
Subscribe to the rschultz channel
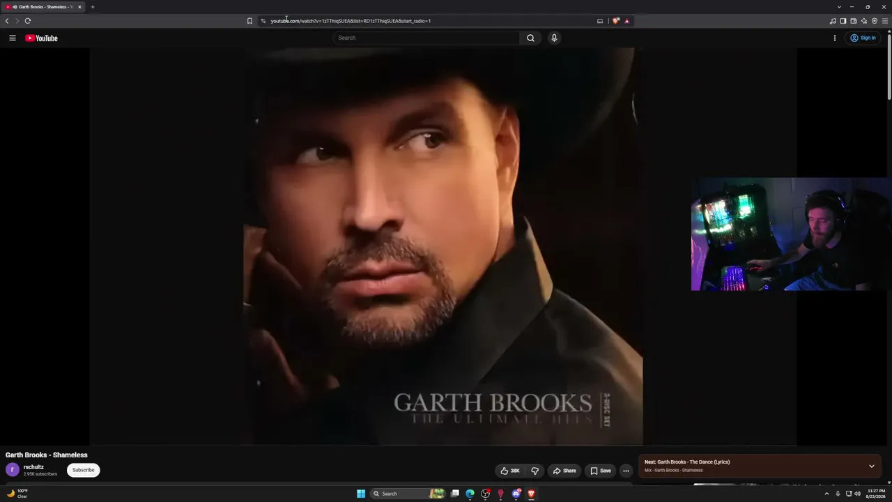coord(84,470)
